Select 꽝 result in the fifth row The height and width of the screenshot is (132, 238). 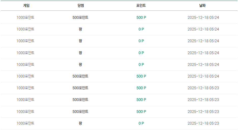tap(80, 64)
